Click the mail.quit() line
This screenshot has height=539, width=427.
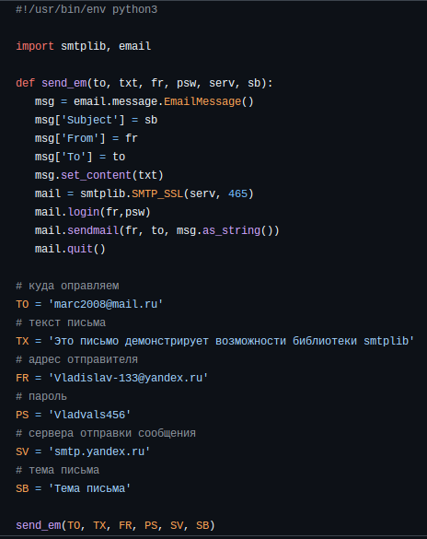[x=70, y=249]
